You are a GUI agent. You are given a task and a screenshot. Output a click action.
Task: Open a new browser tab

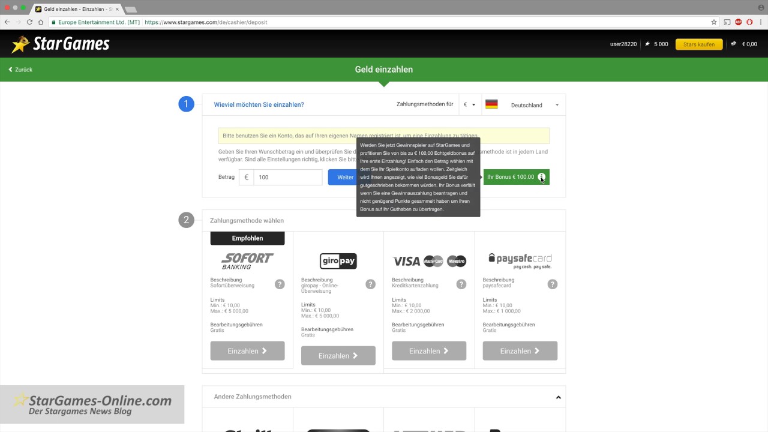point(131,9)
